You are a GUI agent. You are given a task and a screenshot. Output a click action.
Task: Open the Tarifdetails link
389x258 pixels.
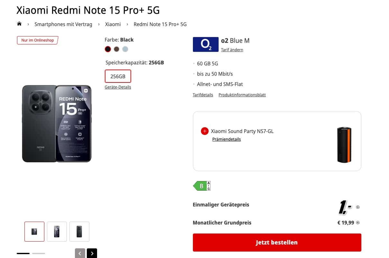coord(203,95)
